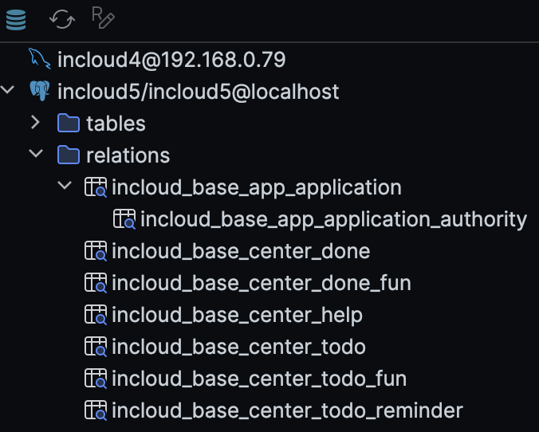Collapse the incloud5/incloud5@localhost connection
The width and height of the screenshot is (539, 432).
(9, 90)
